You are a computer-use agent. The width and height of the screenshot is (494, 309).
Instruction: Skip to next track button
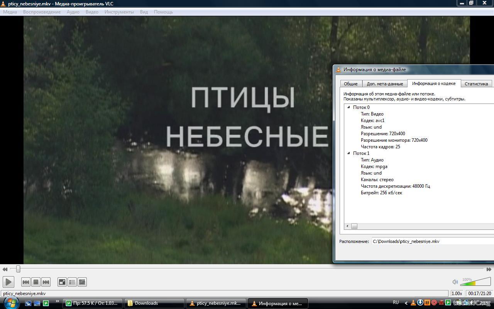pos(46,282)
